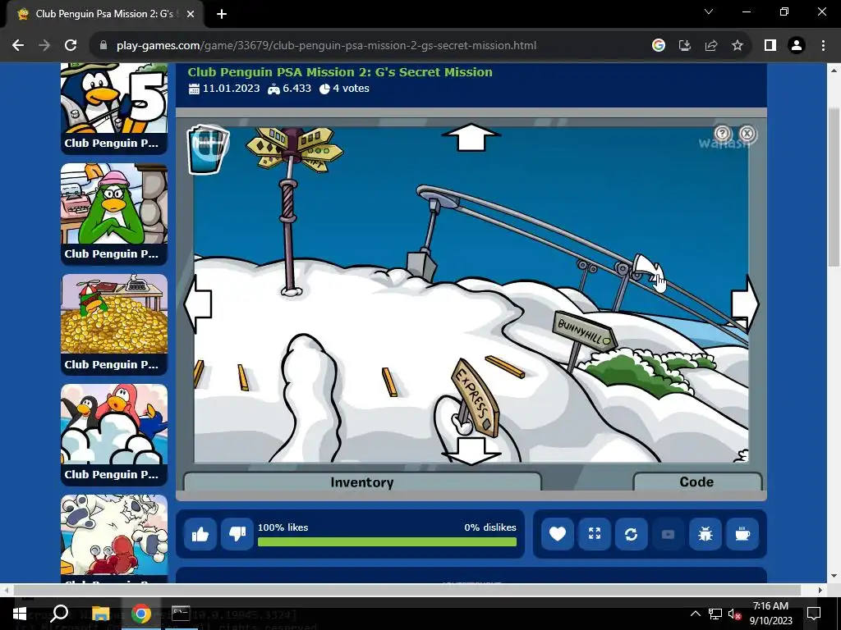Open the gold coins pile game thumbnail

click(113, 324)
